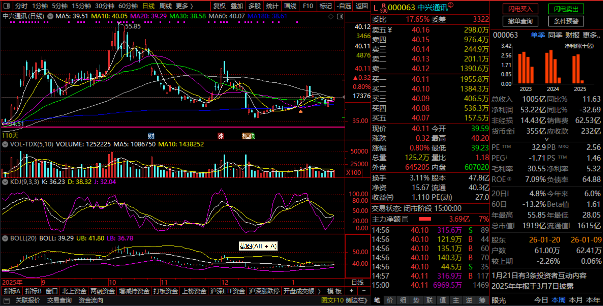
Task: Open the KDJ(9,3,3) indicator dropdown
Action: pyautogui.click(x=5, y=182)
